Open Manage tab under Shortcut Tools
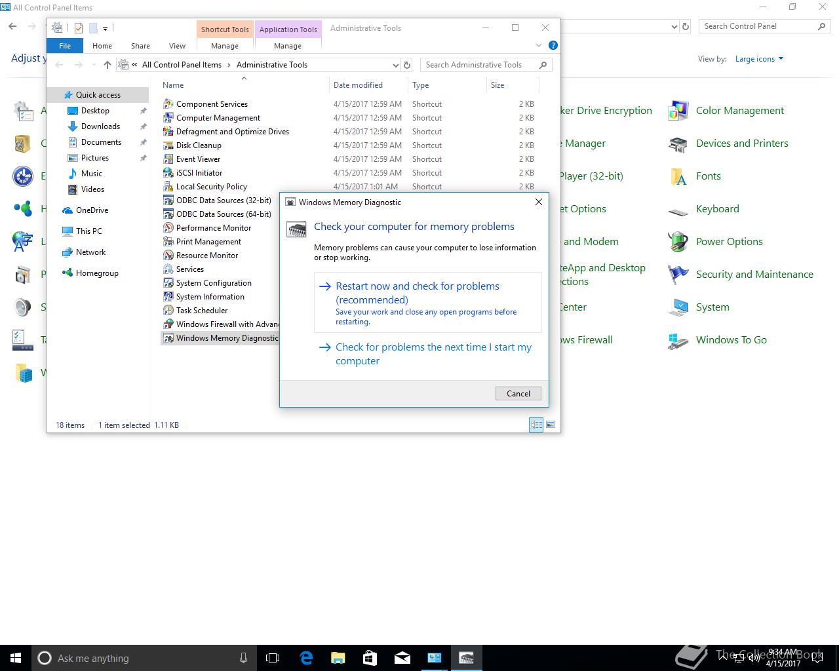Screen dimensions: 839x671 click(x=225, y=46)
